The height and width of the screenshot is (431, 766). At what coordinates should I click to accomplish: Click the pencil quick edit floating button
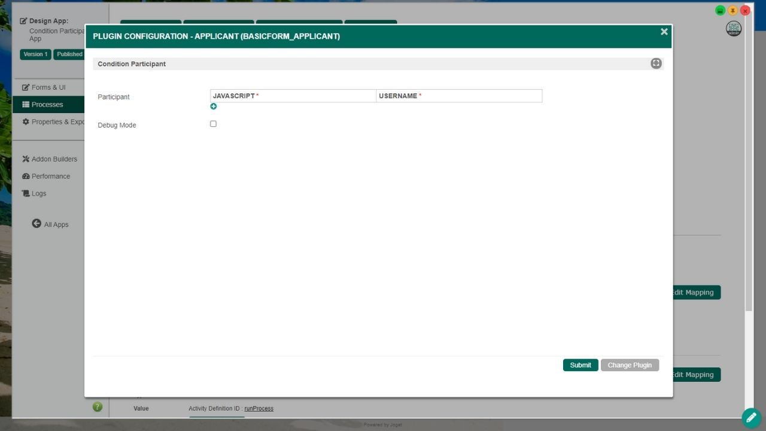pos(751,417)
